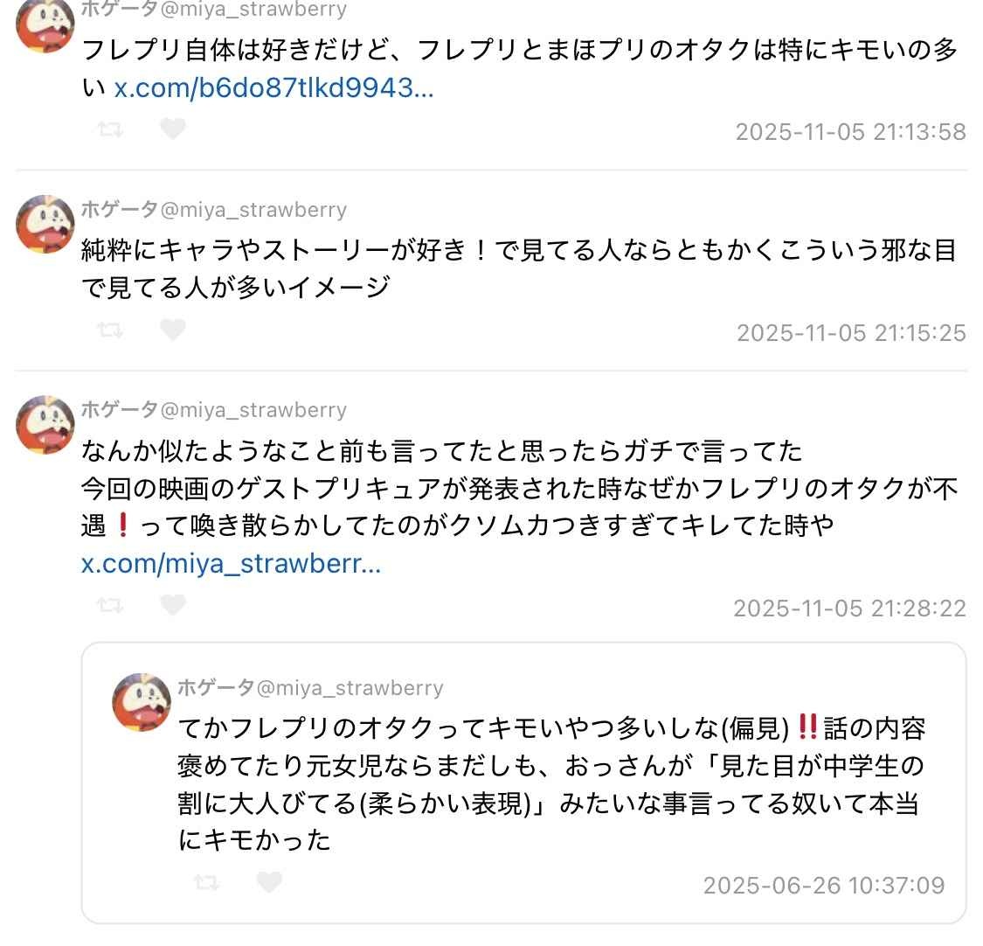Open the timestamp 2025-06-26 10:37:09

[824, 885]
